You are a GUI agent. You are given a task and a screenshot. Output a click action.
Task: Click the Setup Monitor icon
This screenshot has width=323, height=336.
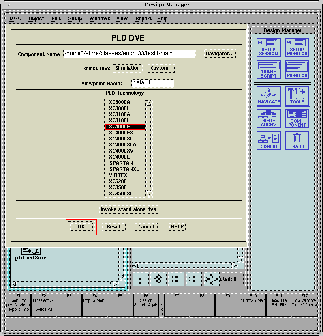click(297, 47)
